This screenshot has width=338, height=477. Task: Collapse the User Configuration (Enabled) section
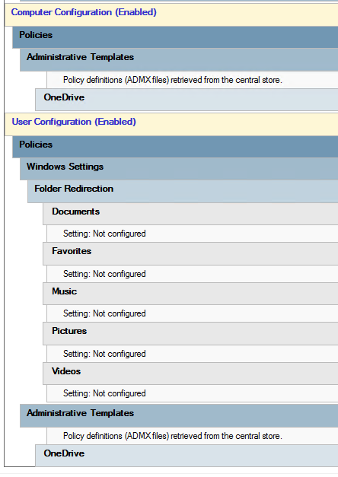171,124
